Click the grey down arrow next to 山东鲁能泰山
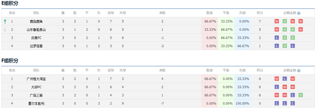This screenshot has width=315, height=108. pyautogui.click(x=5, y=29)
